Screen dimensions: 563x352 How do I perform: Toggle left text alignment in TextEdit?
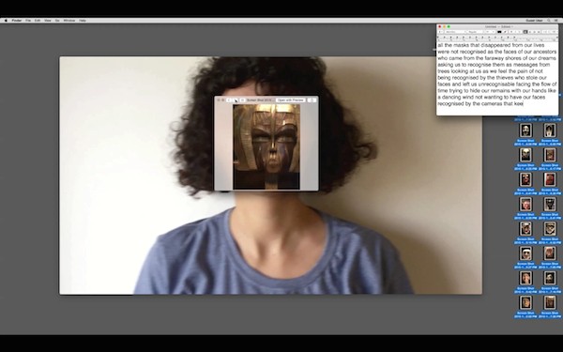(525, 32)
